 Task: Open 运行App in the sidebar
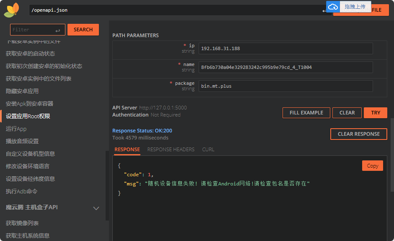point(16,129)
